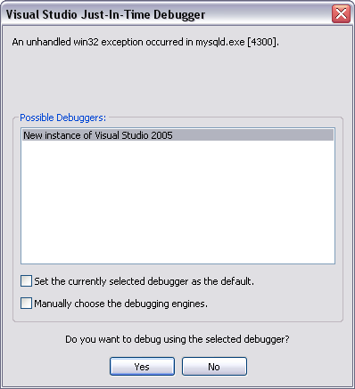Toggle via label "Manually choose the debugging engines."
This screenshot has height=389, width=355.
120,304
